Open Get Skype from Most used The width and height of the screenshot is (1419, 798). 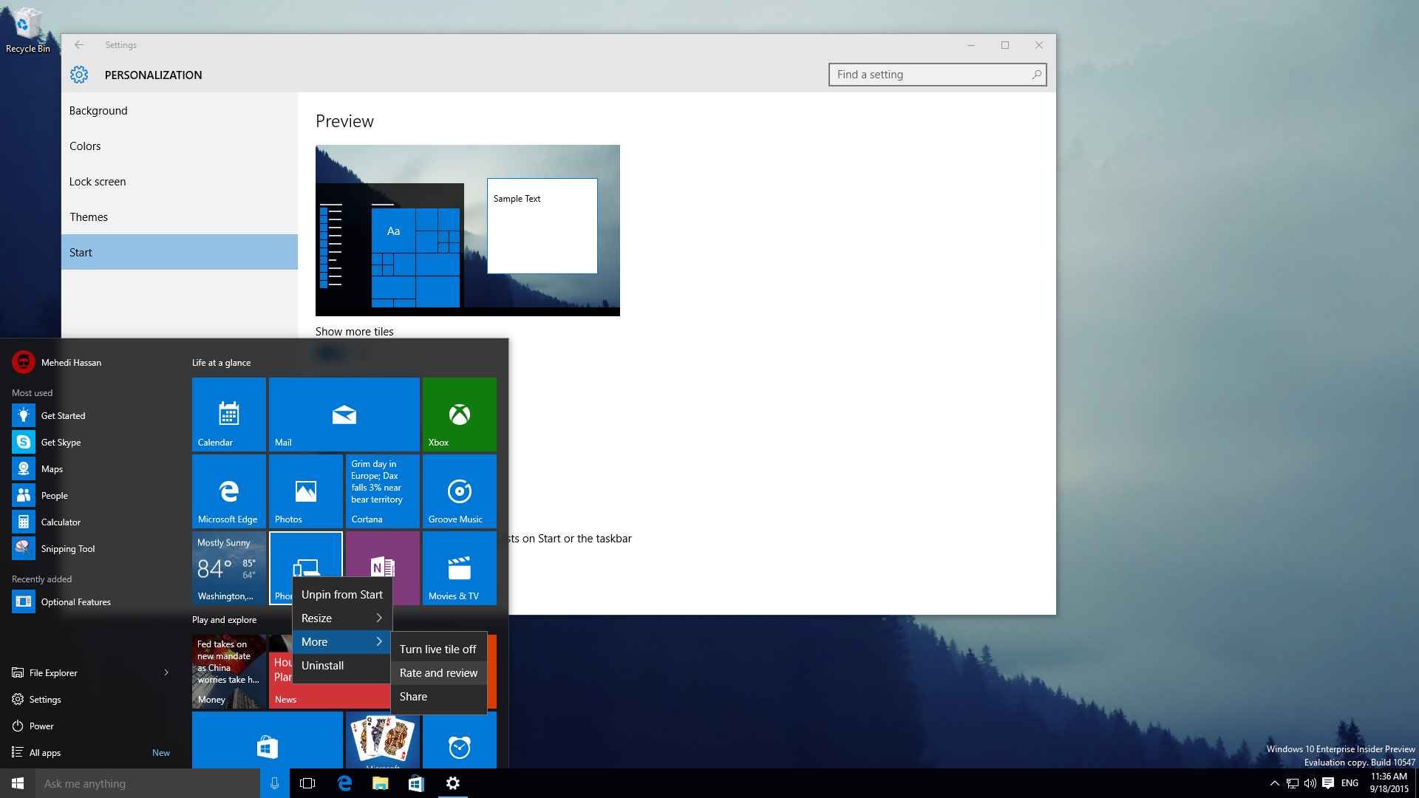coord(92,442)
